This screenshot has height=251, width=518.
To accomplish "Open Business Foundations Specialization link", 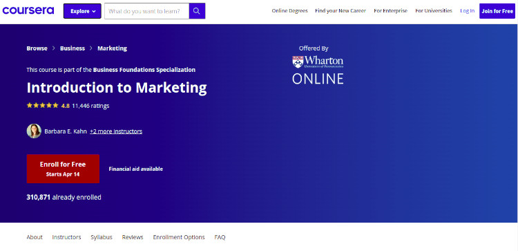I will point(144,70).
